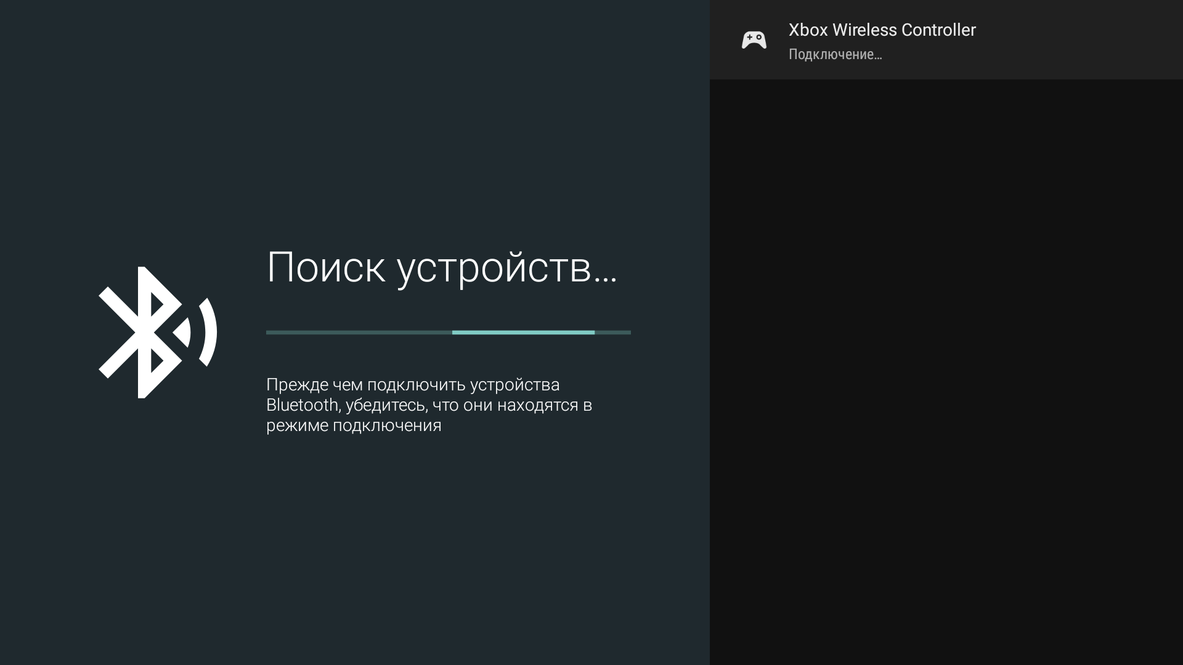
Task: Click the ellipsis after 'устройств' heading
Action: click(x=605, y=280)
